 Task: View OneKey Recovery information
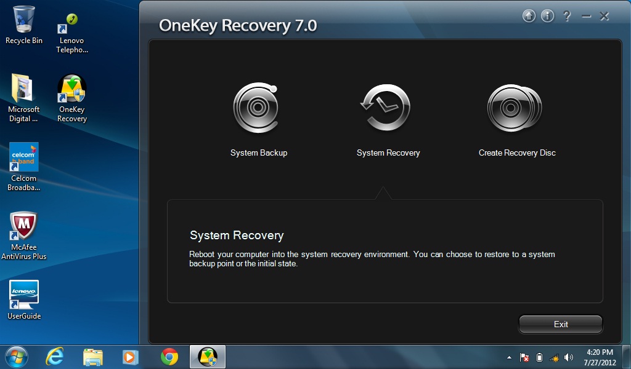pyautogui.click(x=547, y=16)
